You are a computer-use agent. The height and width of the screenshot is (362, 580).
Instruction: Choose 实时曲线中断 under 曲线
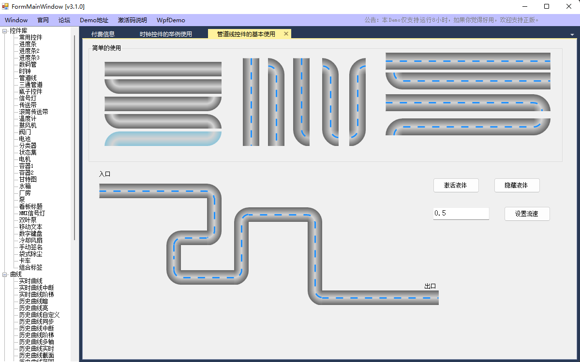tap(36, 288)
